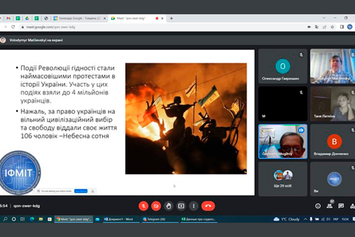Turn on the camera in Meet

[x=156, y=206]
